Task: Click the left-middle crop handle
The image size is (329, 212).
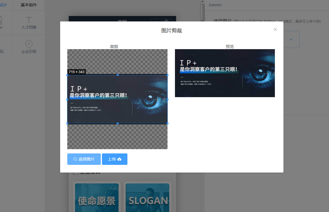Action: 67,99
